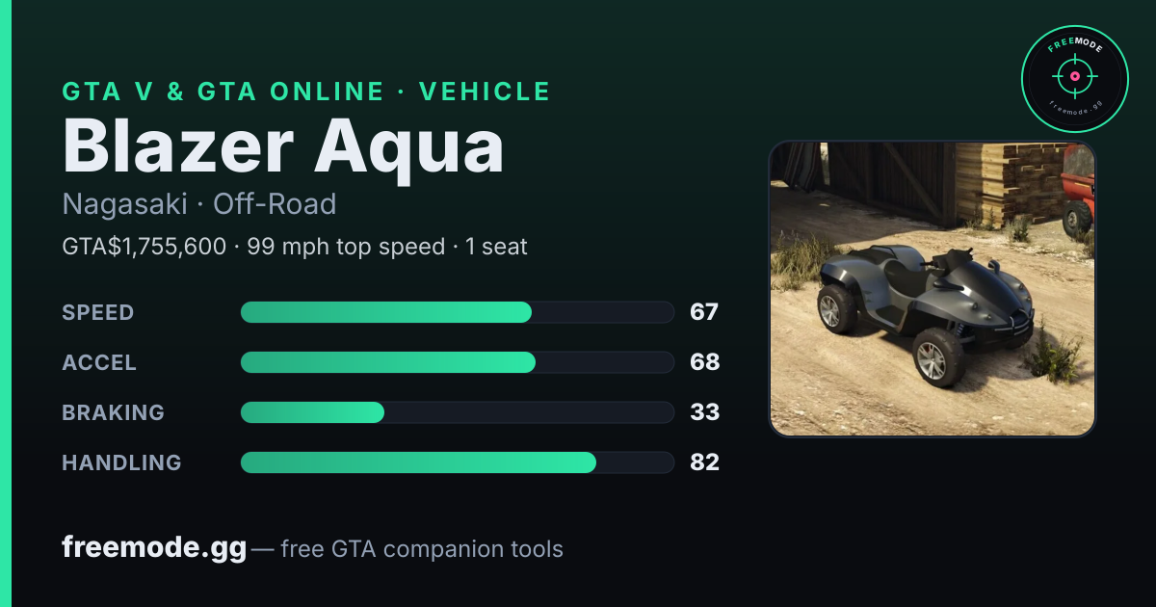Viewport: 1156px width, 607px height.
Task: Click the GTA V & GTA Online category heading
Action: (x=306, y=92)
